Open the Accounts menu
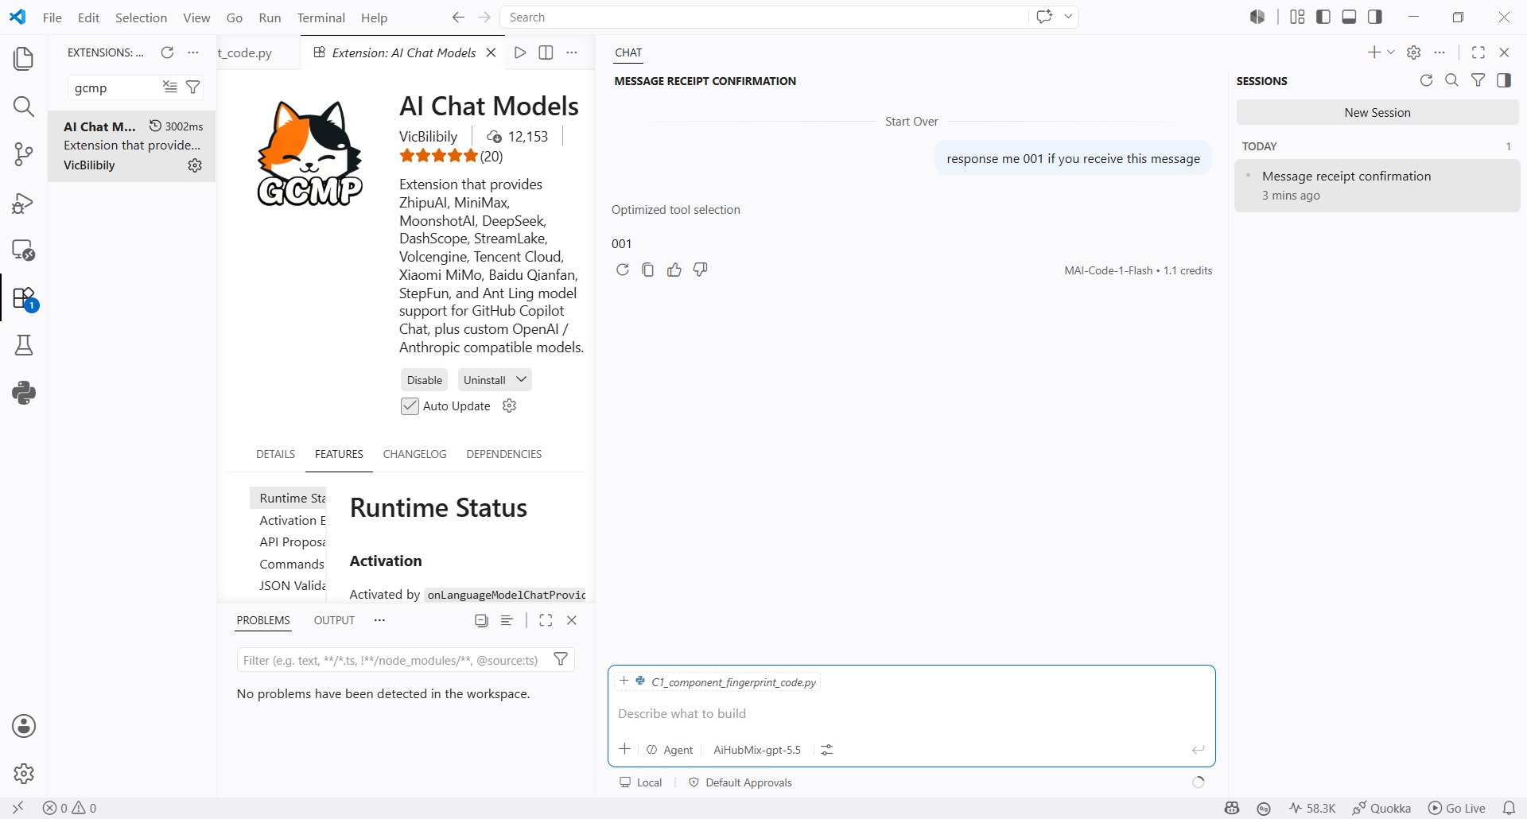This screenshot has width=1527, height=819. tap(24, 726)
